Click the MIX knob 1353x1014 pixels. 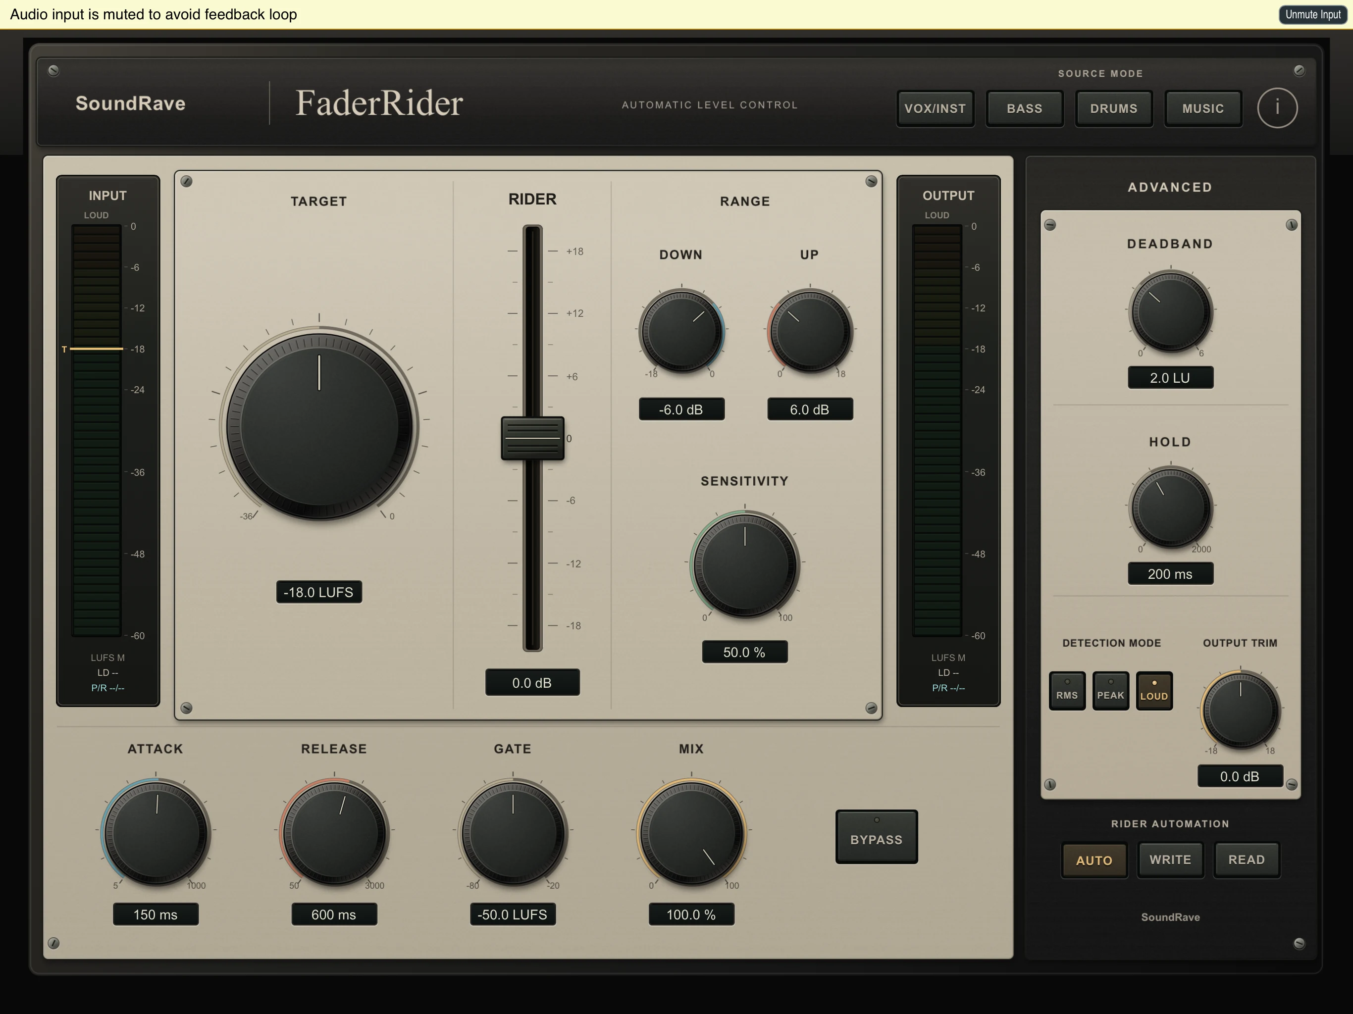691,833
